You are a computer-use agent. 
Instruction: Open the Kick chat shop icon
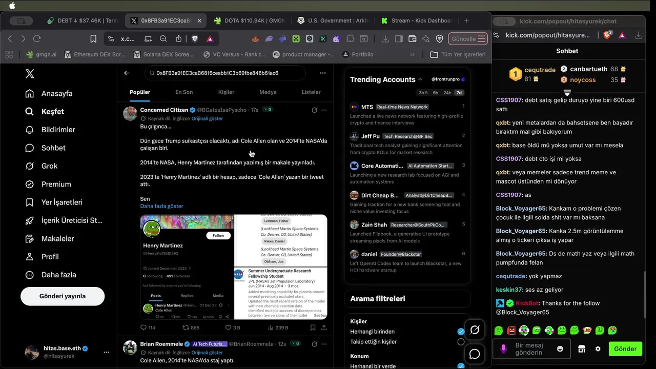point(581,349)
